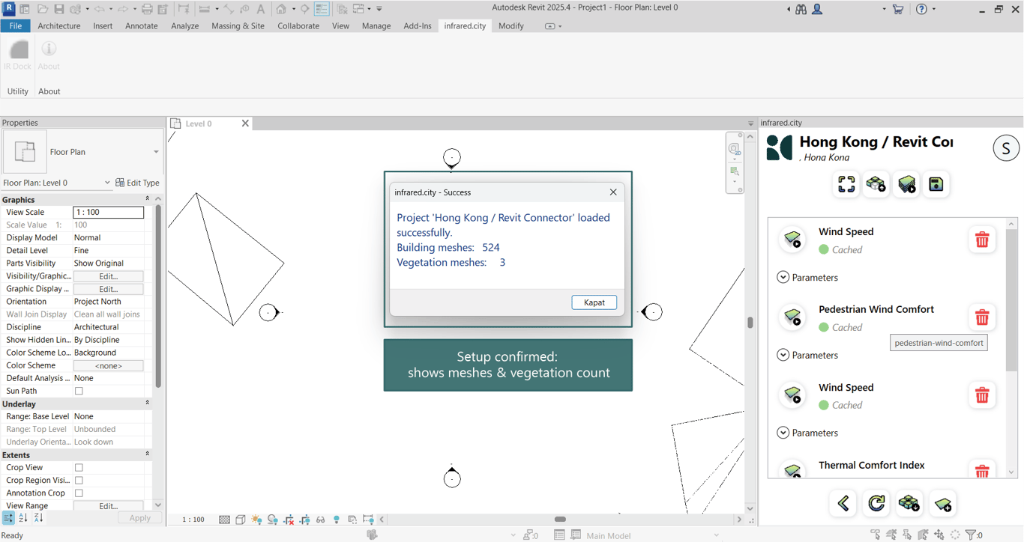The image size is (1024, 542).
Task: Click the Open icon in Quick Access Toolbar
Action: [43, 9]
